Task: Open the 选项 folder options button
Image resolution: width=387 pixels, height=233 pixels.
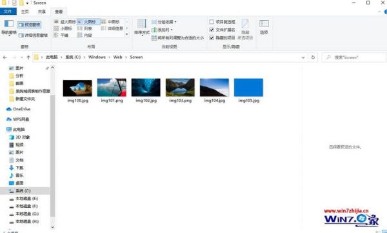Action: click(264, 27)
